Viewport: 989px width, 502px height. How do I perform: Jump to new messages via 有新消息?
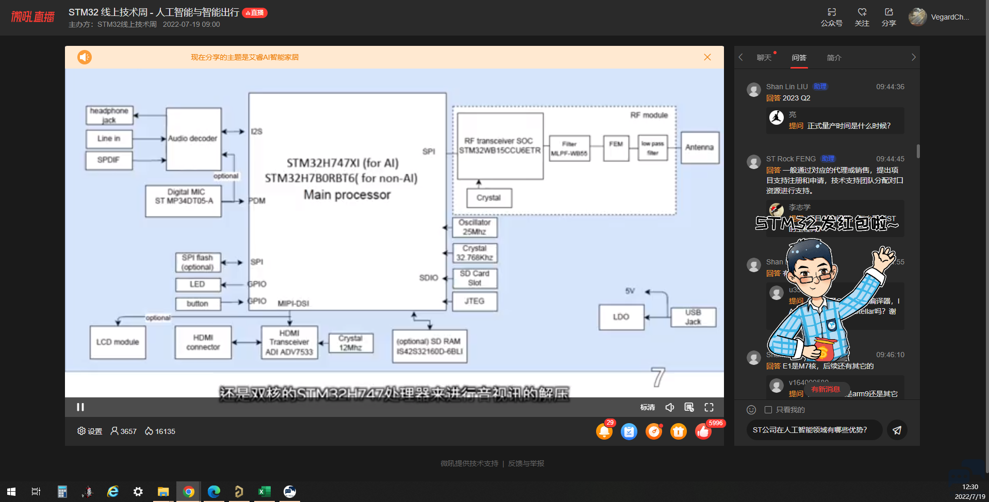(x=826, y=390)
